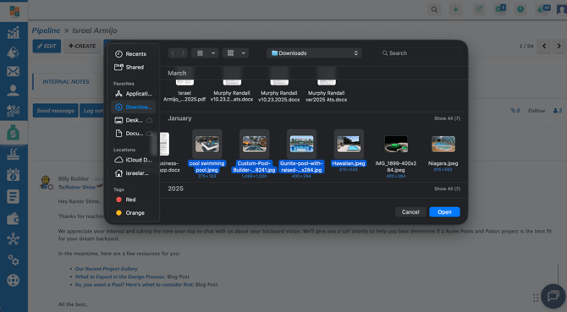Viewport: 567px width, 312px height.
Task: Select Downloads in Favorites sidebar
Action: point(134,107)
